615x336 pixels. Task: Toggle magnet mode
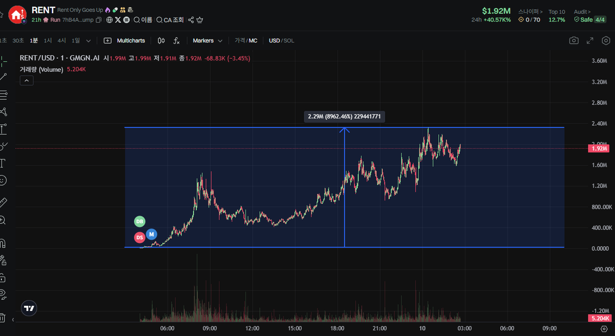[x=3, y=243]
